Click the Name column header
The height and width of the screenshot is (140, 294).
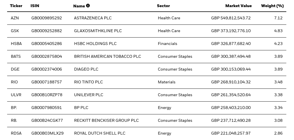(x=79, y=6)
